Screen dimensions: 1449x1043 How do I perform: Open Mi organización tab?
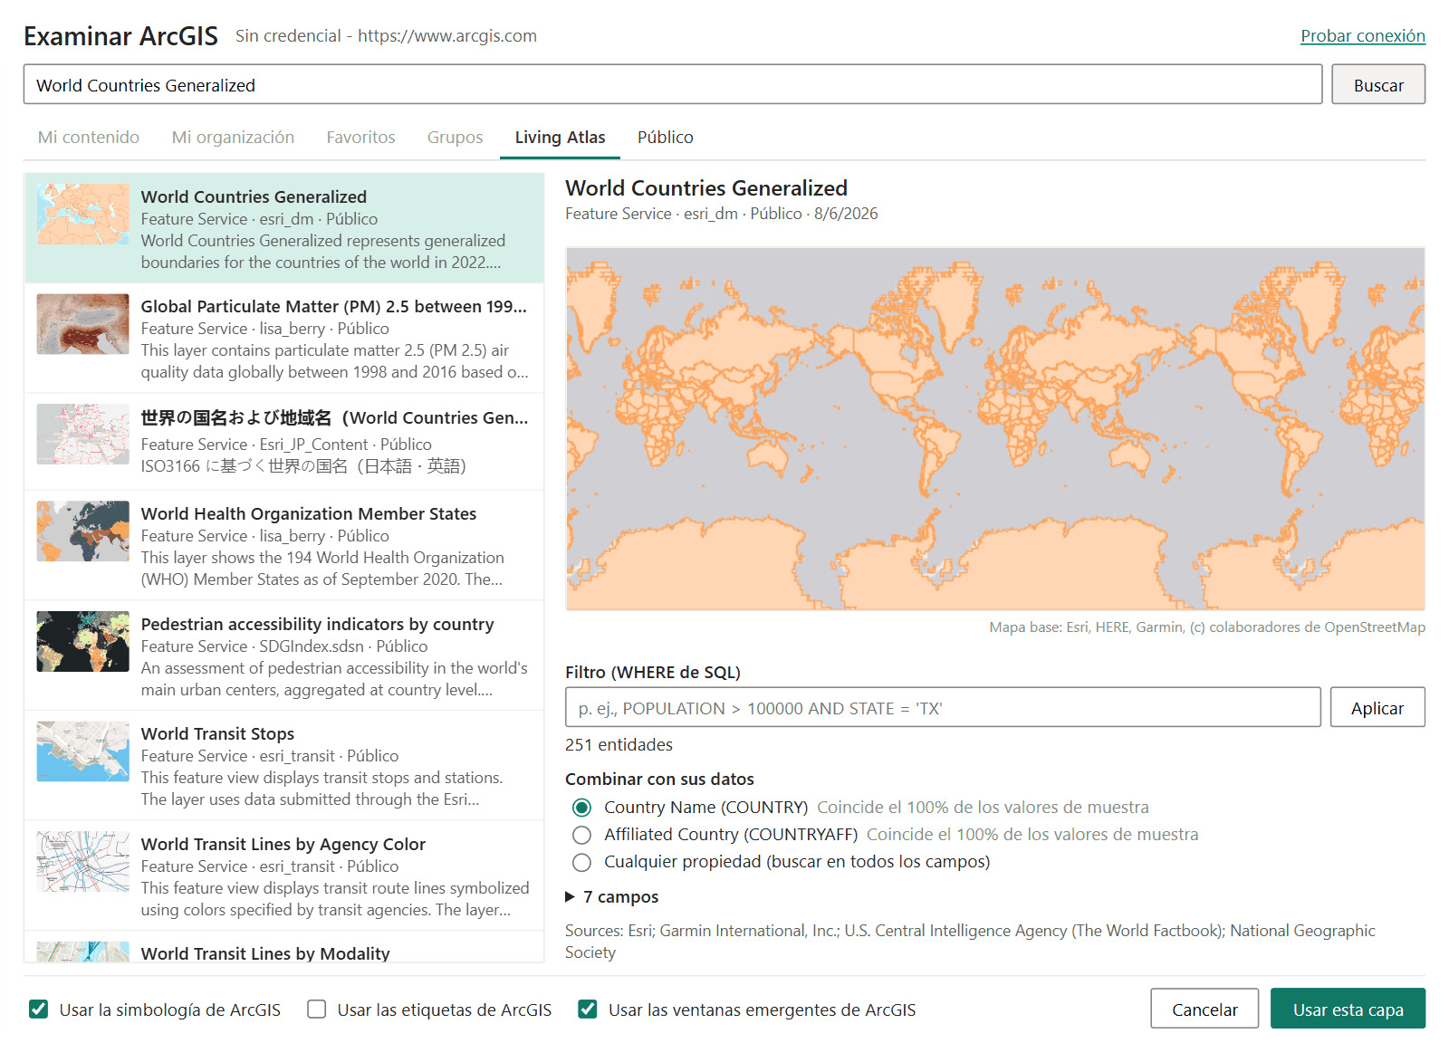click(233, 137)
